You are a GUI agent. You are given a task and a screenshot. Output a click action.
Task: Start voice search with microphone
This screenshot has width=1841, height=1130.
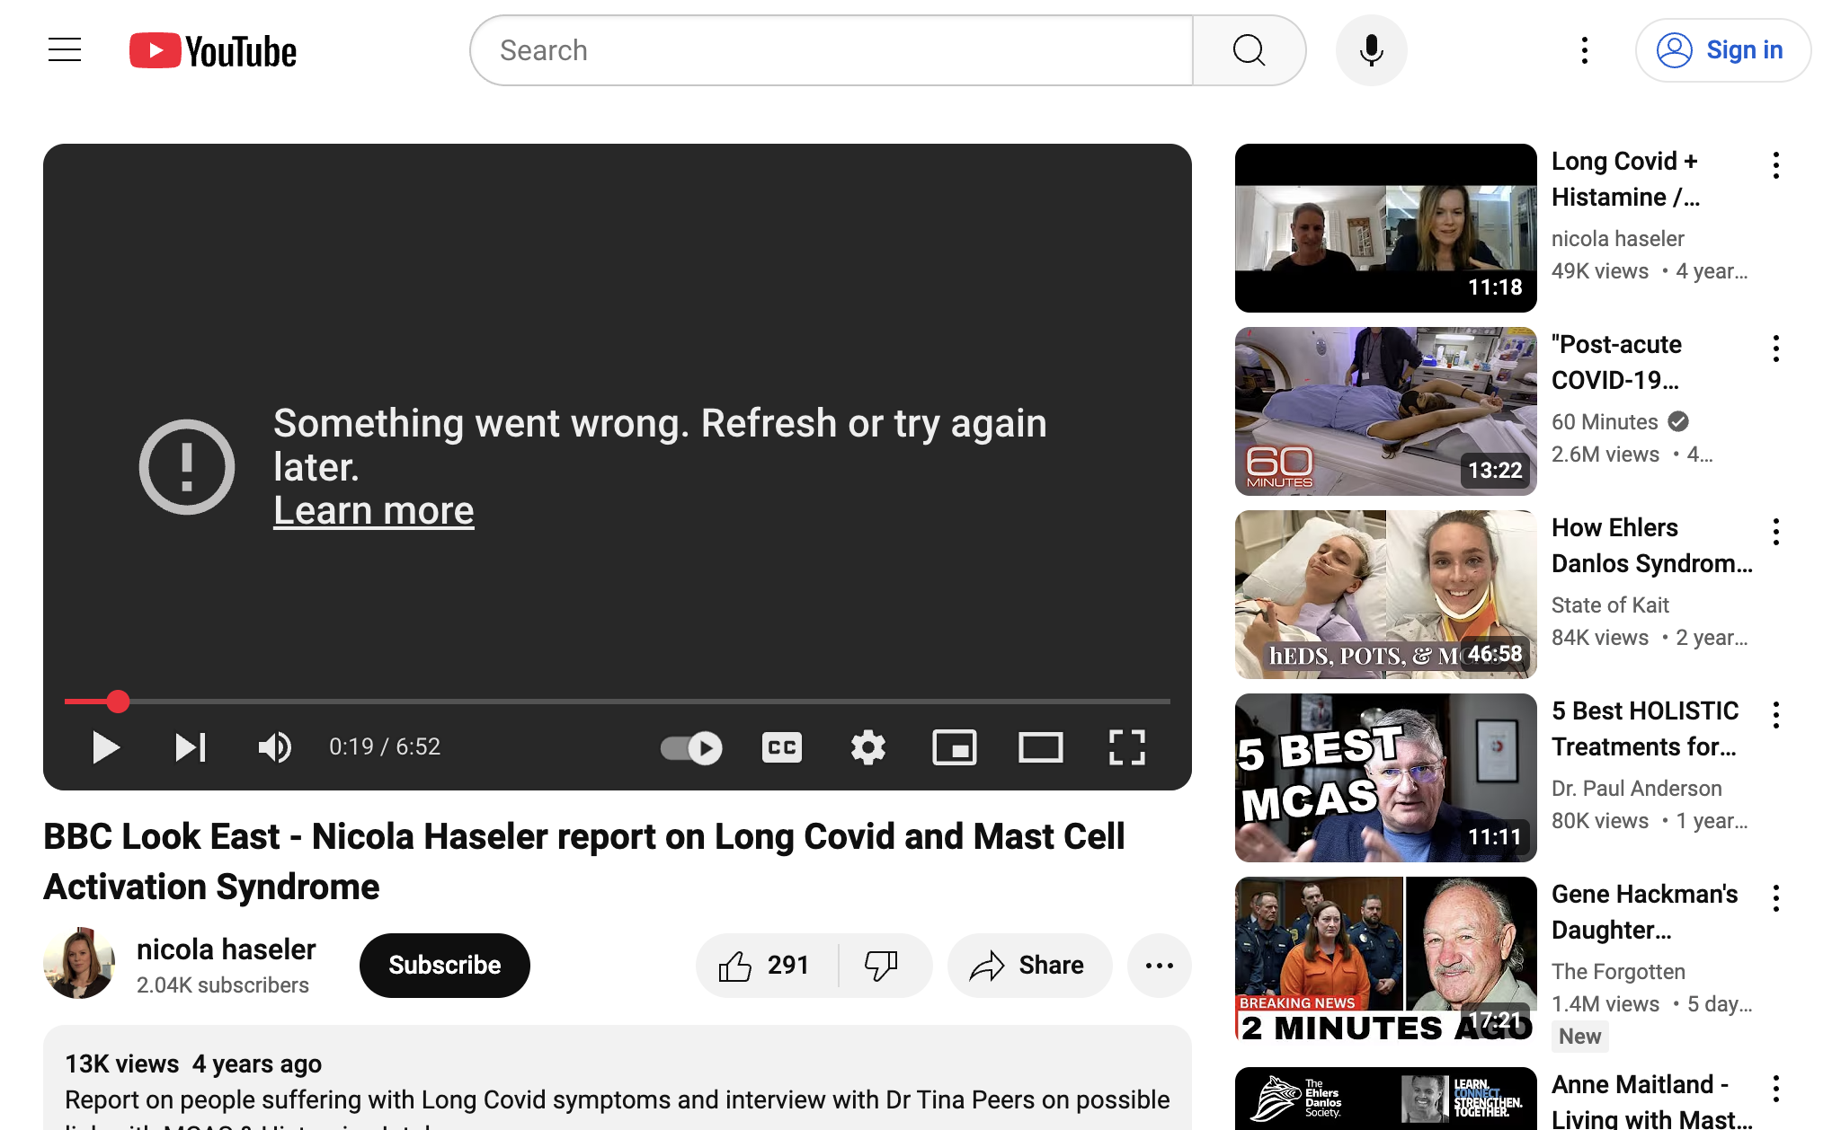1371,50
